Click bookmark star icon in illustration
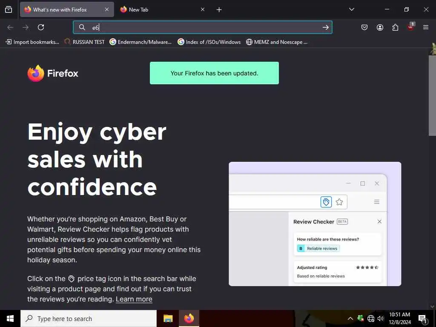This screenshot has height=327, width=436. (339, 202)
